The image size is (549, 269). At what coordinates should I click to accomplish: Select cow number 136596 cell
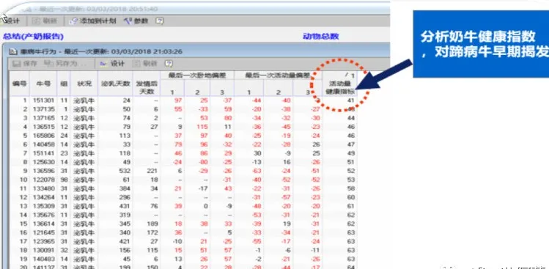point(44,171)
